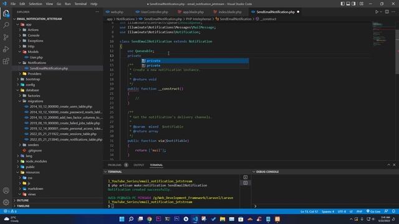Switch to the Problems panel tab
Viewport: 399px width, 224px height.
click(115, 165)
